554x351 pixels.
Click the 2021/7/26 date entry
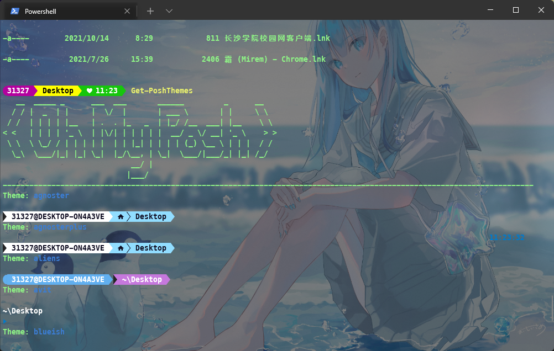[x=88, y=59]
